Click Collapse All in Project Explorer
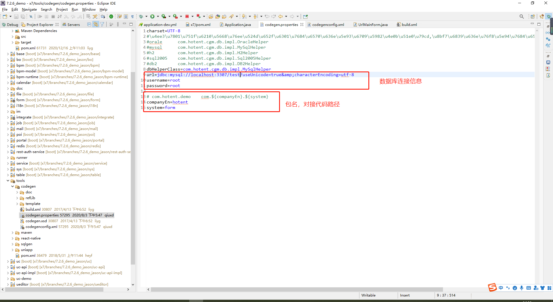Screen dimensions: 553x302 89,24
